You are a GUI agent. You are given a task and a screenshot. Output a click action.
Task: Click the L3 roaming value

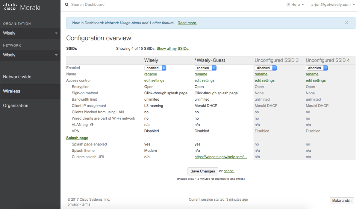pos(154,106)
